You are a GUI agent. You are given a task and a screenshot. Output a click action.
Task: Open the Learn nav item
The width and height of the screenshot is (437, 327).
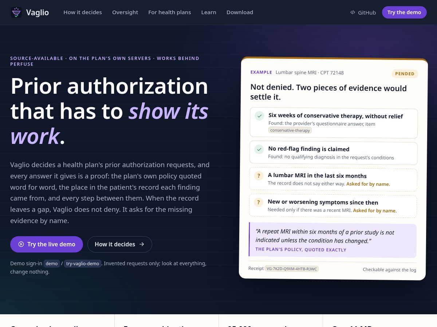tap(209, 12)
